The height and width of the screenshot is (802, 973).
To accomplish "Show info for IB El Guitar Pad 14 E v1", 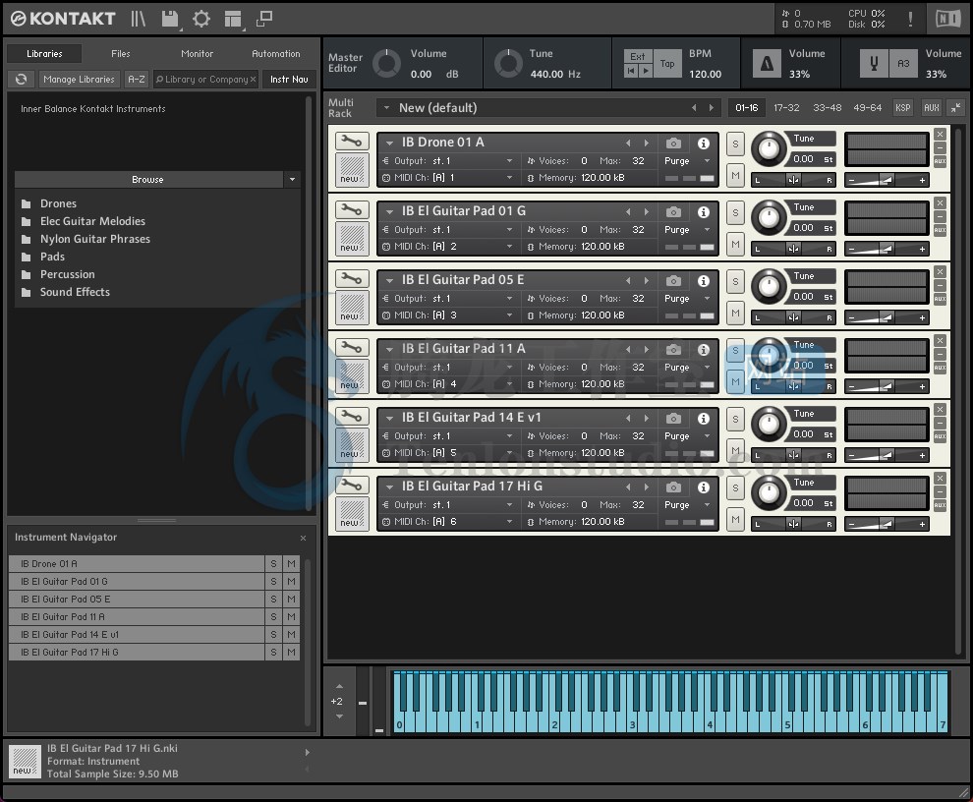I will click(x=703, y=419).
